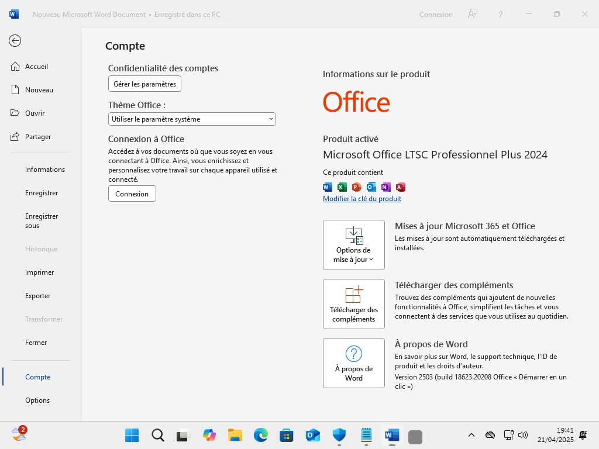This screenshot has height=449, width=599.
Task: Click the Connexion button under Connexion à Office
Action: point(132,194)
